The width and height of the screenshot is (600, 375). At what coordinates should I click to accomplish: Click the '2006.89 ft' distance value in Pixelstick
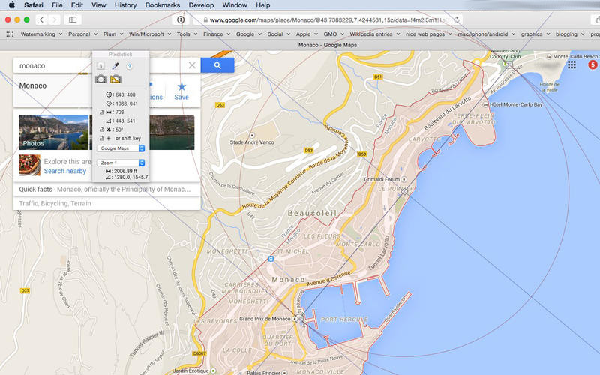(125, 172)
